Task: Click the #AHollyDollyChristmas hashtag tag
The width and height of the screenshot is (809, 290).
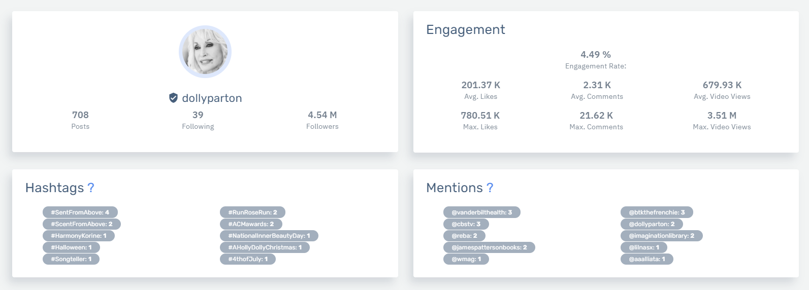Action: coord(265,247)
